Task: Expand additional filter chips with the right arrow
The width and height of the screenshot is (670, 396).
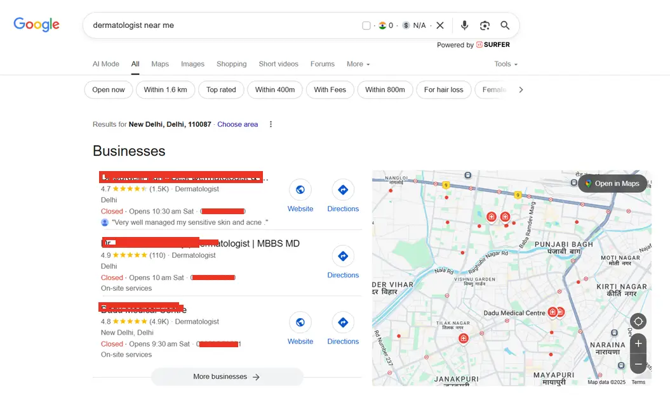Action: coord(521,89)
